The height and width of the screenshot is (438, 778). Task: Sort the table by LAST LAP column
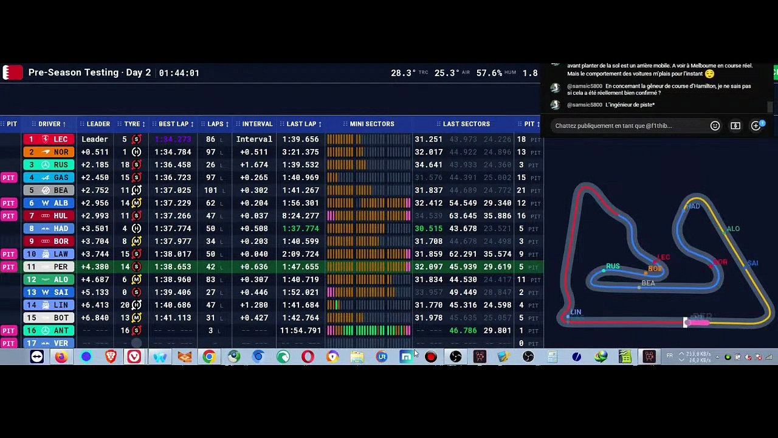tap(301, 124)
